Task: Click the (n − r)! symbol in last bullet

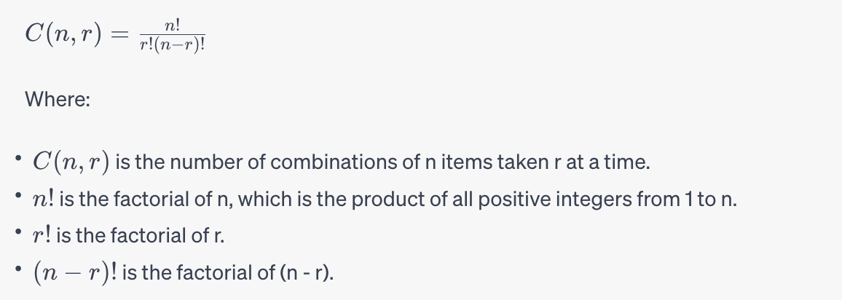Action: pyautogui.click(x=74, y=272)
